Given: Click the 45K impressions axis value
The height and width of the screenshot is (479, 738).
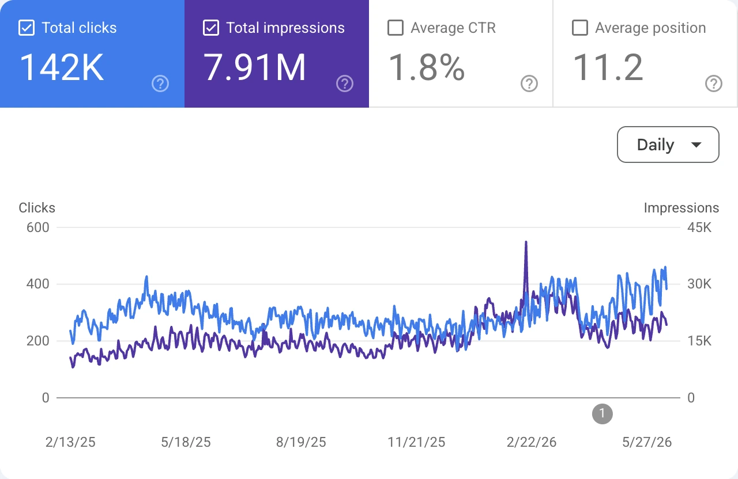Looking at the screenshot, I should [700, 227].
